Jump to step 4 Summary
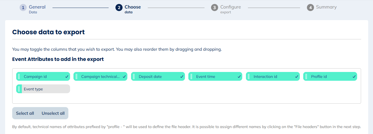Screen dimensions: 373x134 322,7
